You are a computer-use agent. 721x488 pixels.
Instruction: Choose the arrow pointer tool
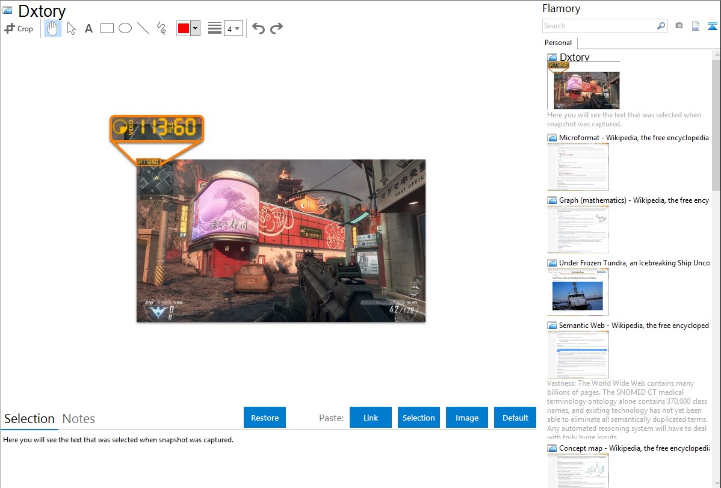click(x=71, y=28)
